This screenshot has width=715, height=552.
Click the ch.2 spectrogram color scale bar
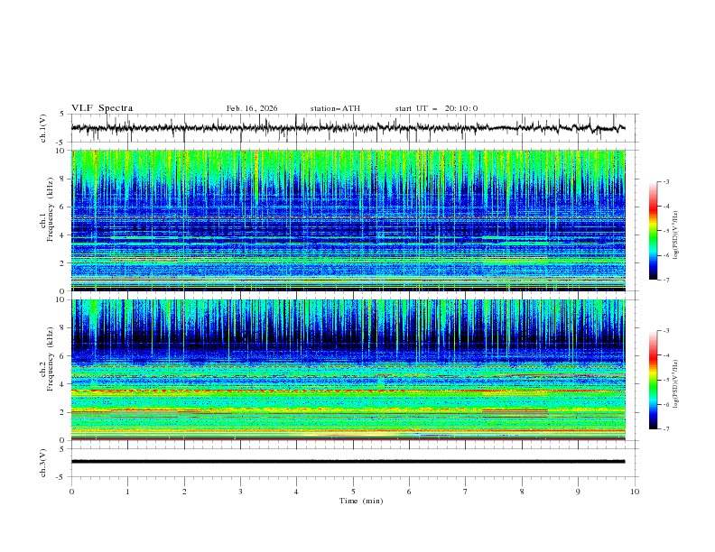653,380
